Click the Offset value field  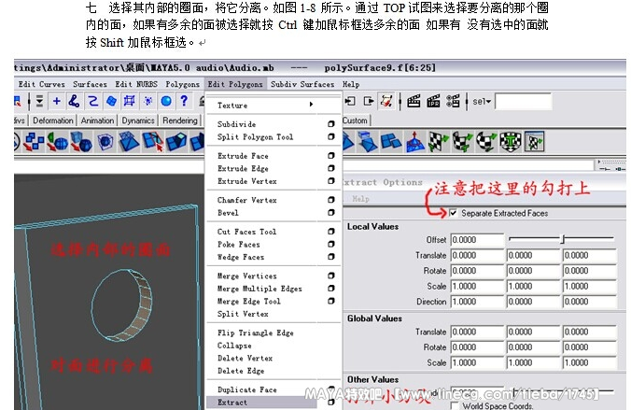(x=477, y=240)
